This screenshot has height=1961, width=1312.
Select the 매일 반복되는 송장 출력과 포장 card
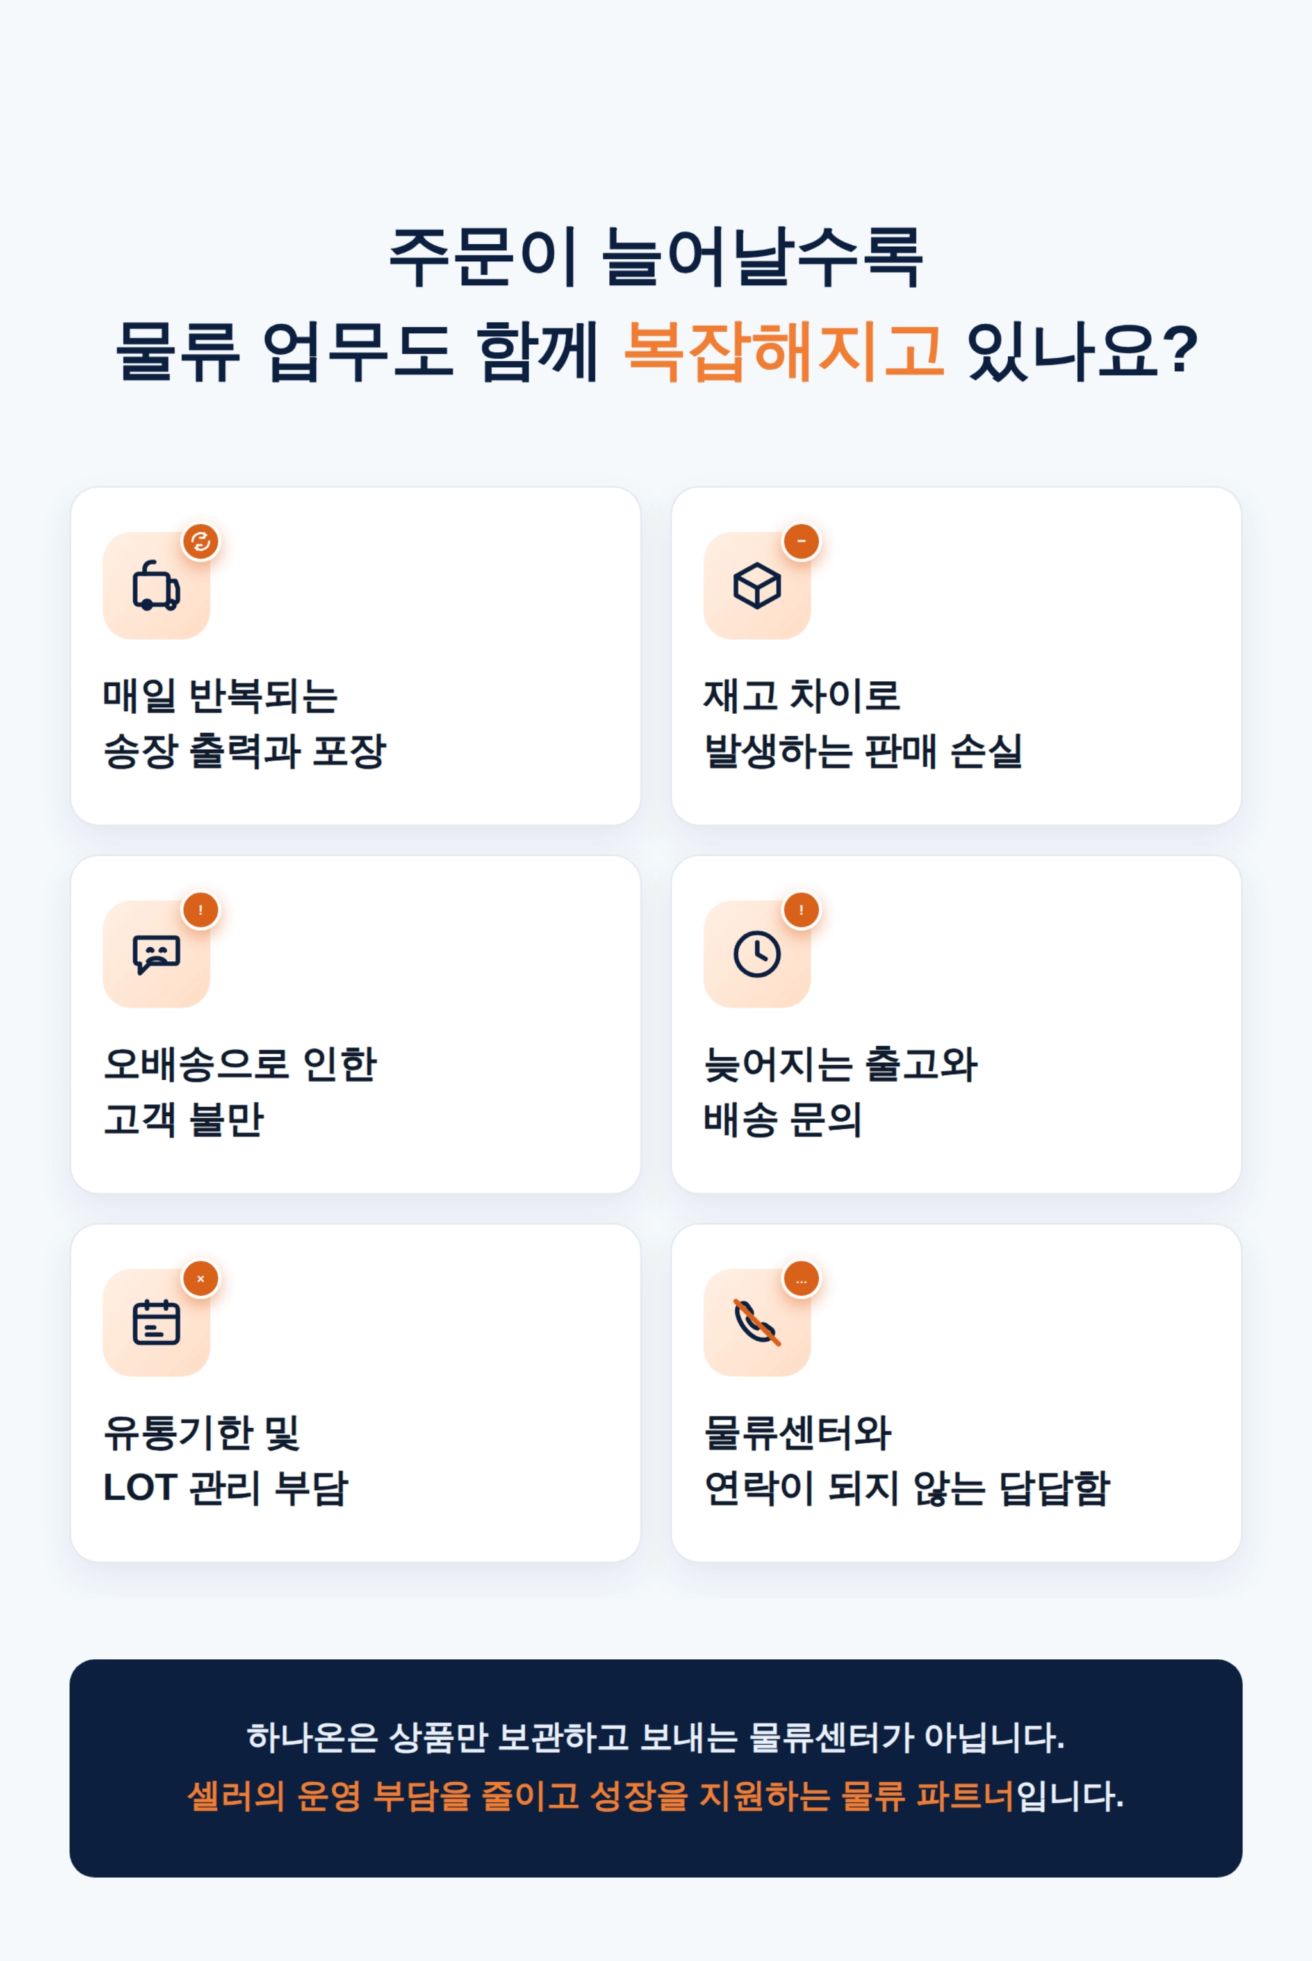tap(356, 656)
